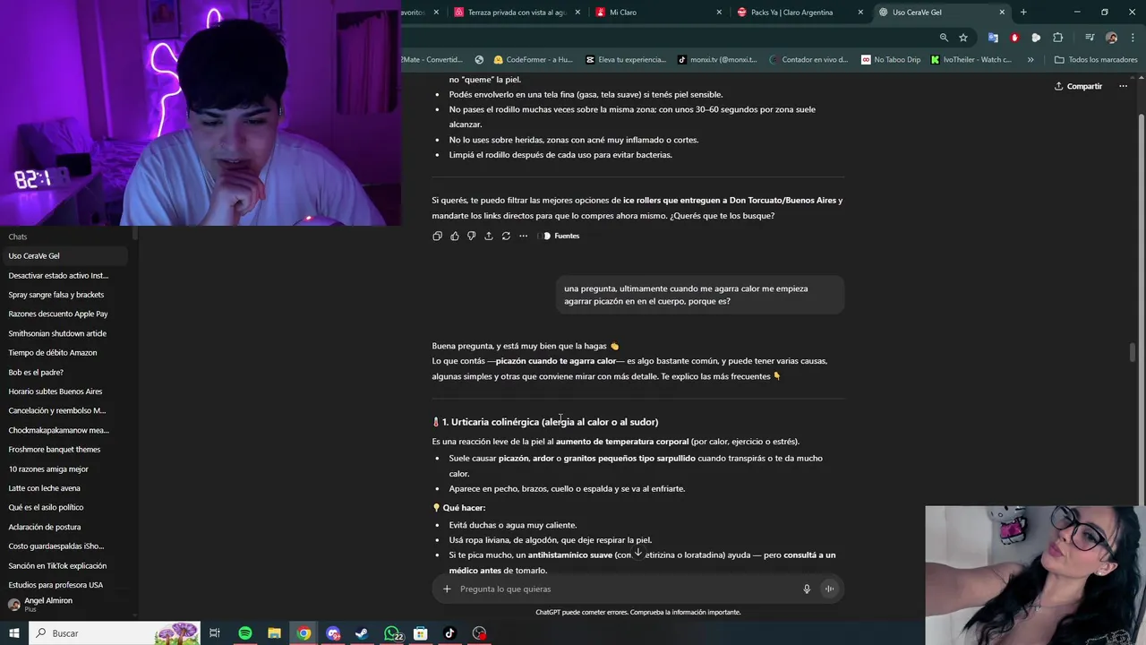Click the share upload icon under response
Image resolution: width=1146 pixels, height=645 pixels.
488,236
